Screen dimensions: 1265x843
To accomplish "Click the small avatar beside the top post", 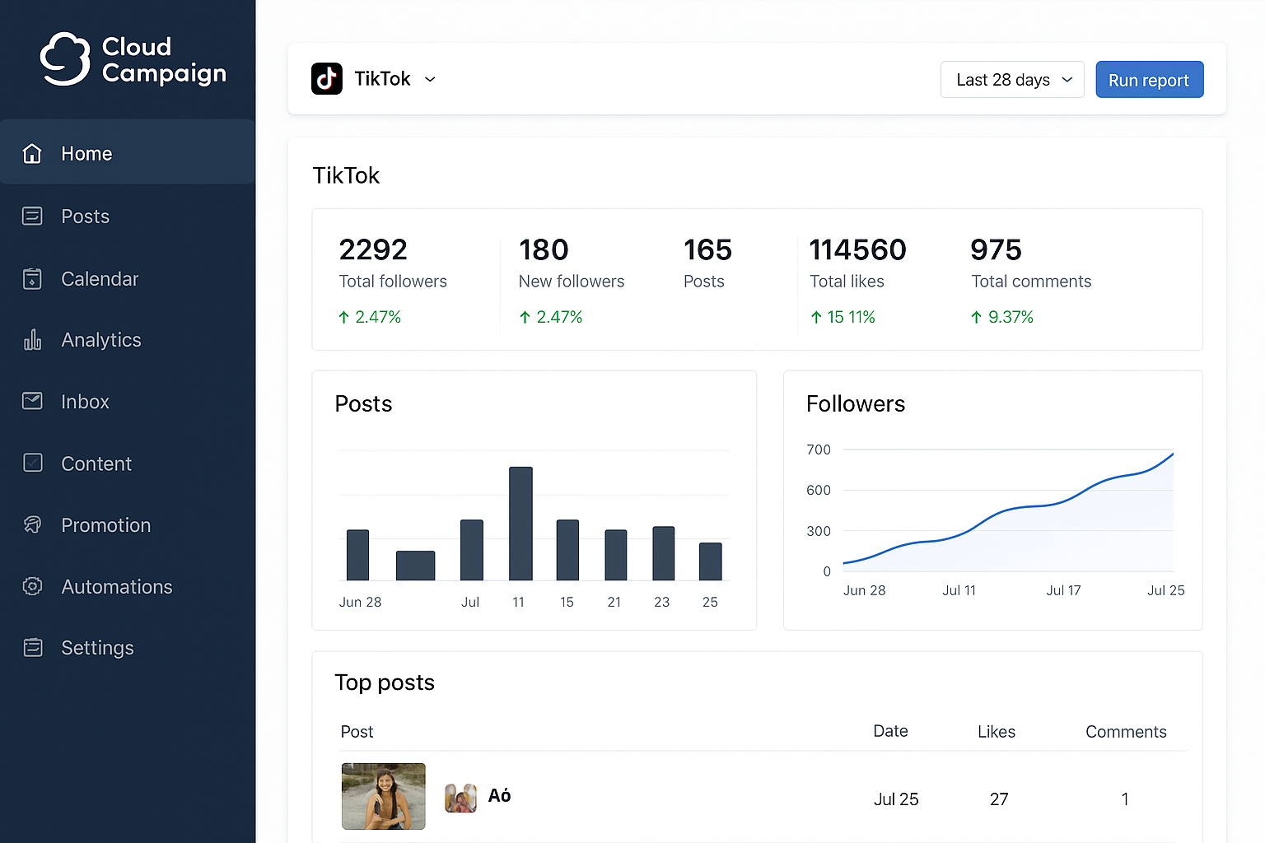I will [460, 798].
